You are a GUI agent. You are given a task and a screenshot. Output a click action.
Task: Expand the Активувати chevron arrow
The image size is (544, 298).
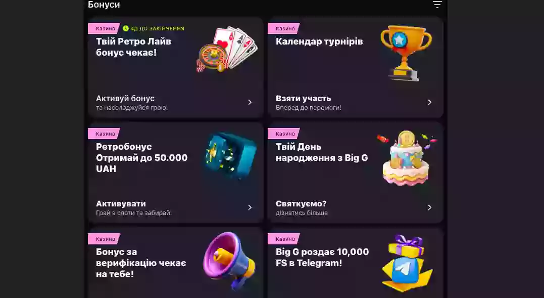tap(250, 207)
